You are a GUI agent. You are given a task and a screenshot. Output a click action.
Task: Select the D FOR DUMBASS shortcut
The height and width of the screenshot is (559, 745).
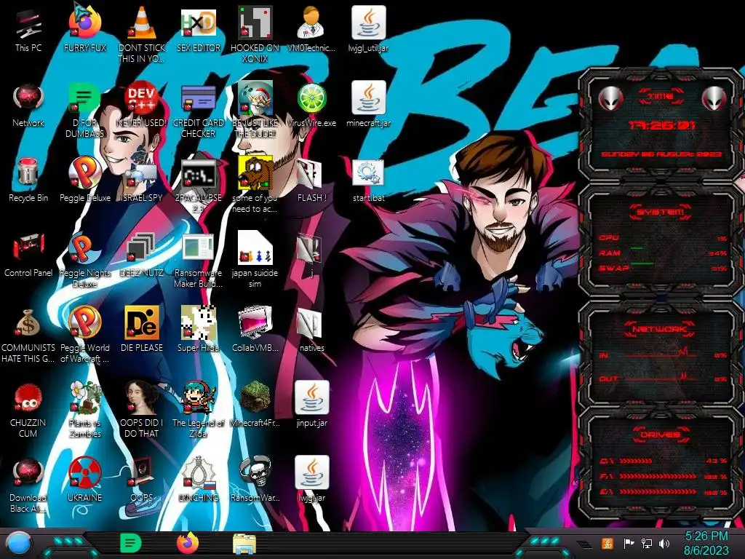point(84,99)
